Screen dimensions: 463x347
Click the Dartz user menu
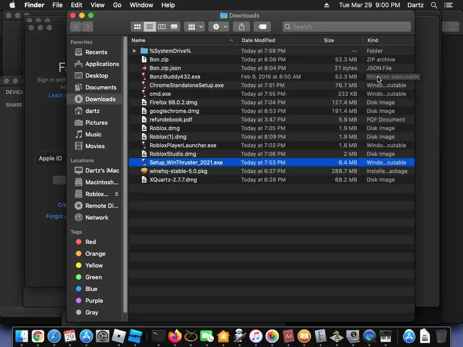click(x=415, y=5)
